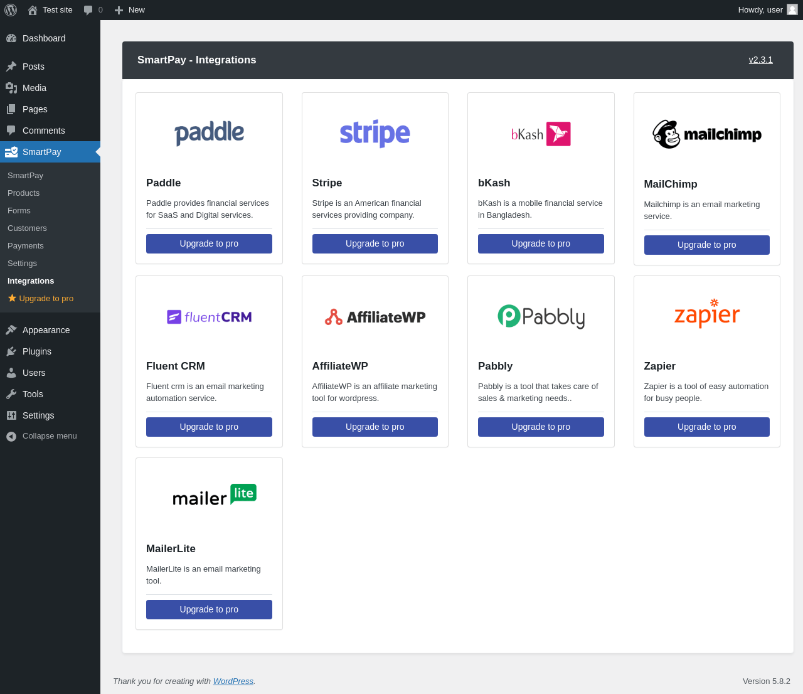
Task: Click the v2.3.1 version link
Action: tap(761, 60)
